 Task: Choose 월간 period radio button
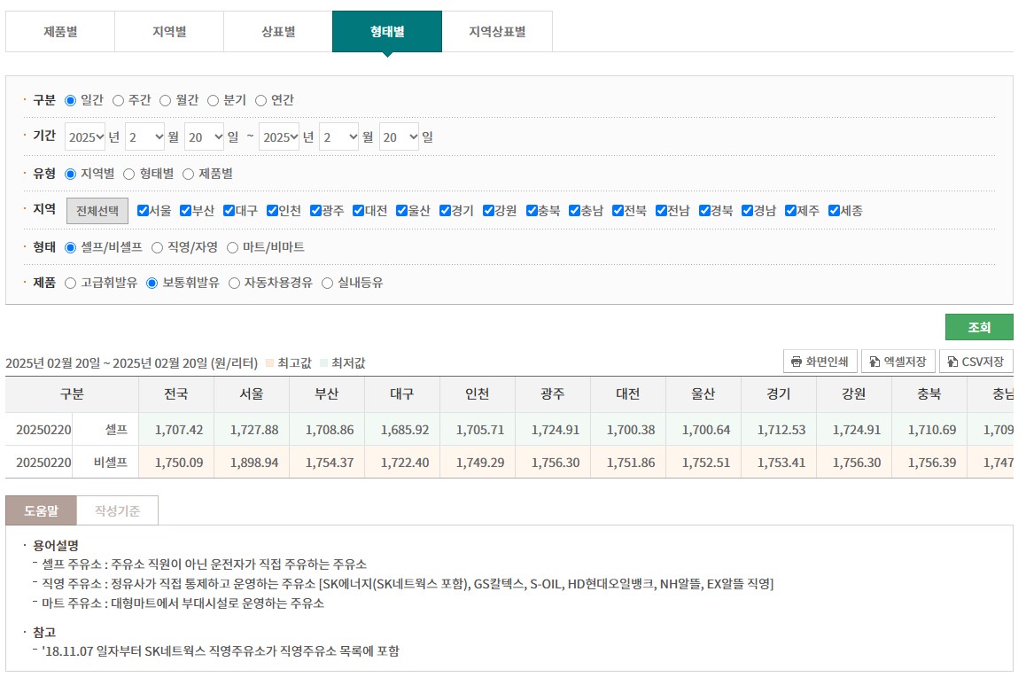click(x=166, y=101)
